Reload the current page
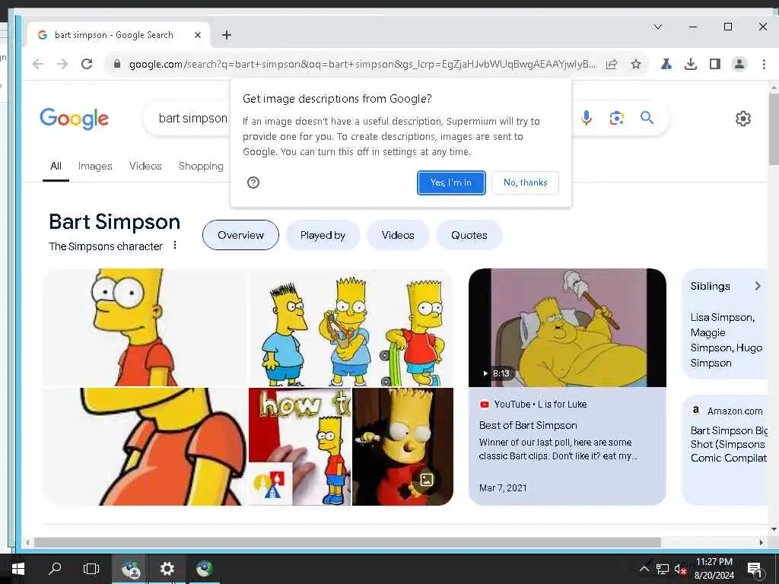The height and width of the screenshot is (584, 779). coord(87,64)
